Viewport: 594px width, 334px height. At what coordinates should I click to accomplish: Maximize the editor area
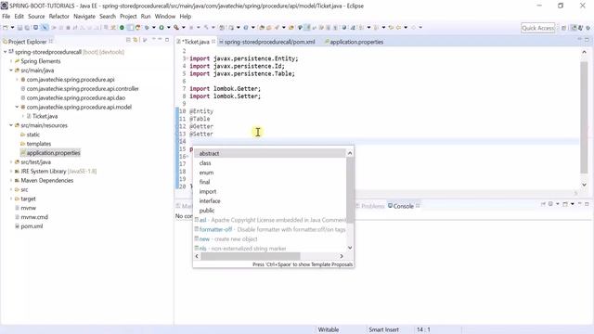pyautogui.click(x=587, y=40)
